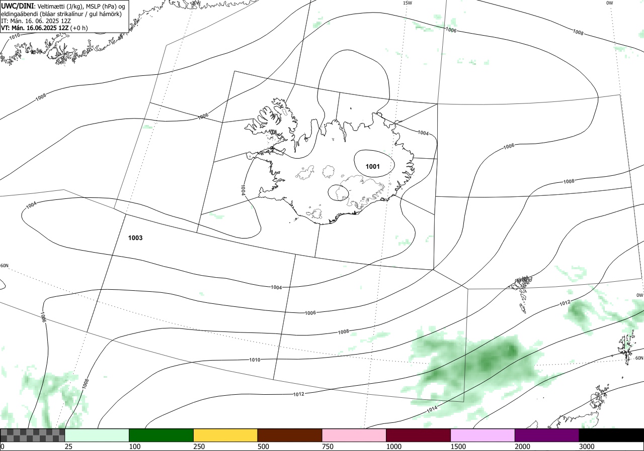
Task: Click the Shetland Islands outline on the map
Action: point(626,348)
